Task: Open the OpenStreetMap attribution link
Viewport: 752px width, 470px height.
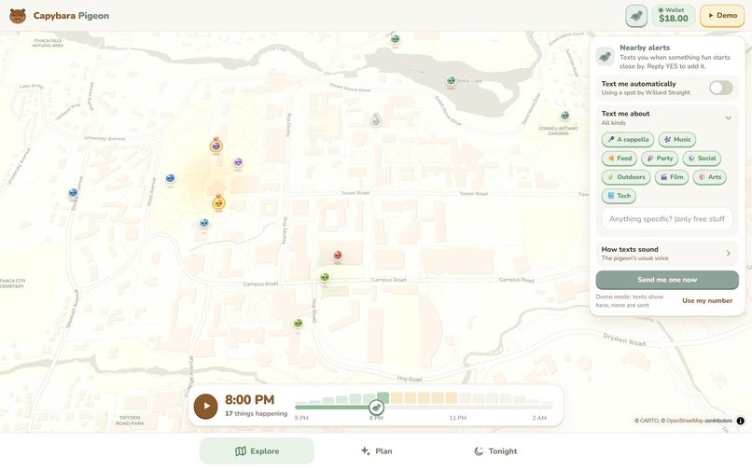Action: coord(685,421)
